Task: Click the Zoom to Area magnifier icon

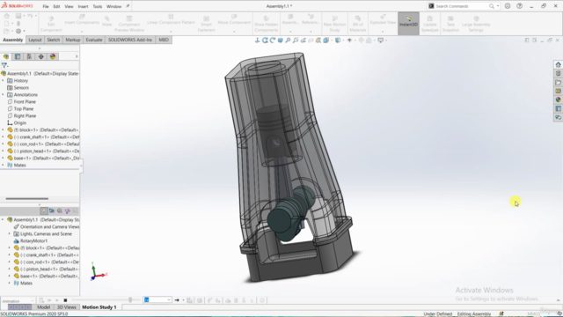Action: [296, 41]
